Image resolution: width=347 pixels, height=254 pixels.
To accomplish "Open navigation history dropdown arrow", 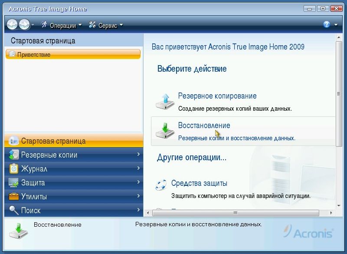I will tap(33, 25).
